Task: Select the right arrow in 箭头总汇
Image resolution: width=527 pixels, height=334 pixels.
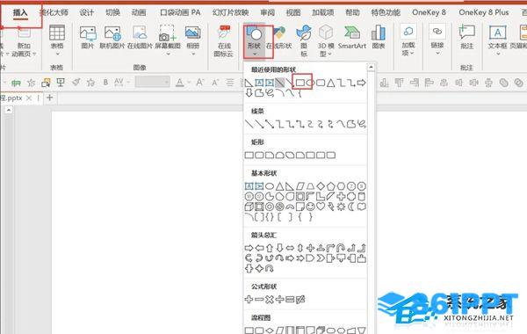Action: (249, 248)
